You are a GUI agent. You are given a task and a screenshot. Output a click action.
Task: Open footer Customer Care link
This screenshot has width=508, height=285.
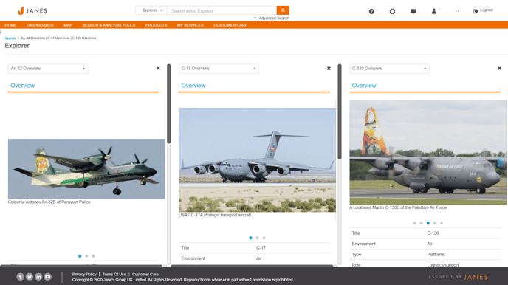145,275
